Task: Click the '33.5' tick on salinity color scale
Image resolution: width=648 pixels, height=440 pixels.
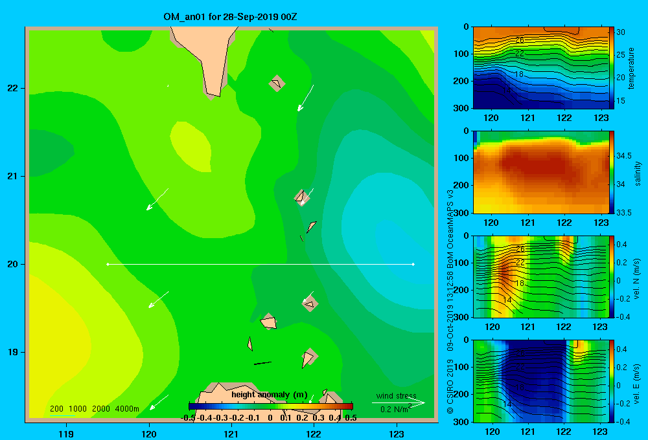Action: (624, 213)
